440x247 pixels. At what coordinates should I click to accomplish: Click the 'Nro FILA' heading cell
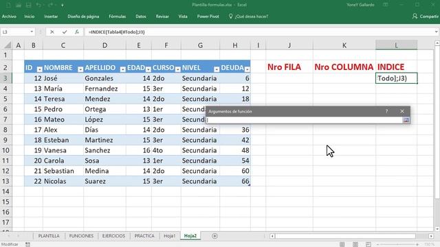pyautogui.click(x=289, y=67)
